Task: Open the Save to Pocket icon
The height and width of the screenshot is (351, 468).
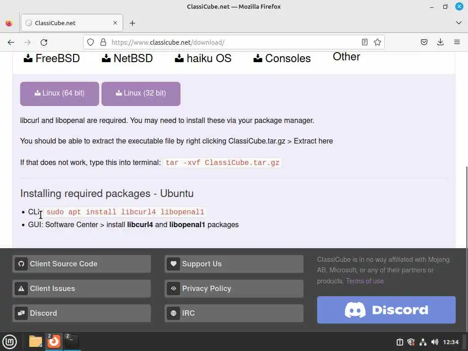Action: tap(424, 42)
